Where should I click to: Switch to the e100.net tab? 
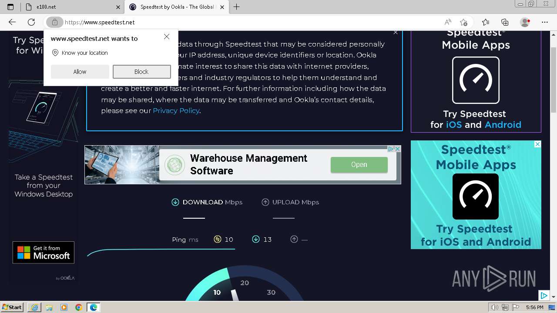click(x=73, y=7)
